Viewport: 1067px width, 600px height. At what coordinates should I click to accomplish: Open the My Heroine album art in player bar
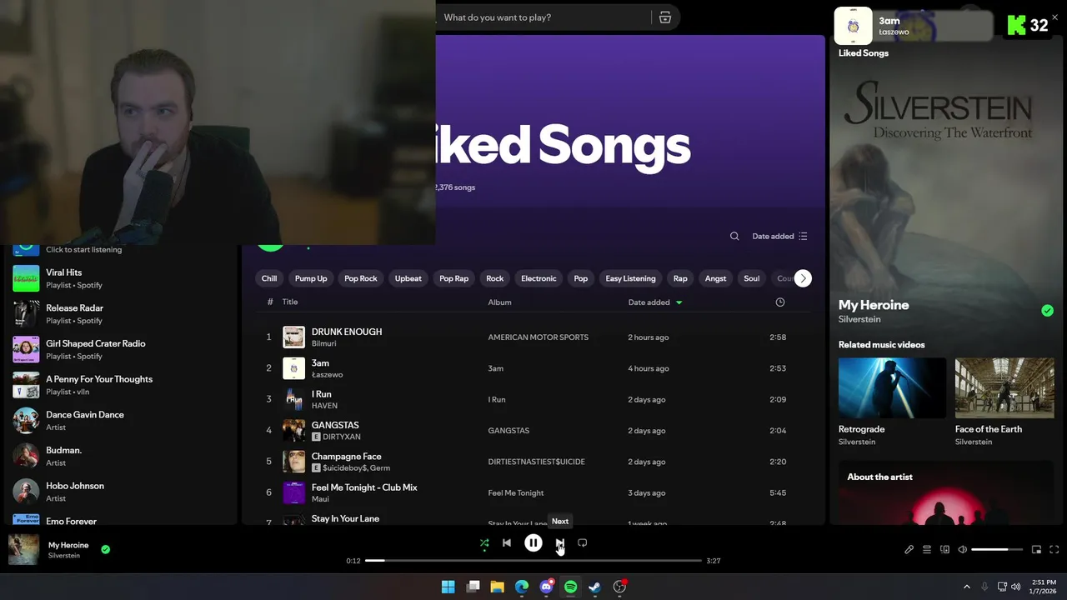[23, 550]
